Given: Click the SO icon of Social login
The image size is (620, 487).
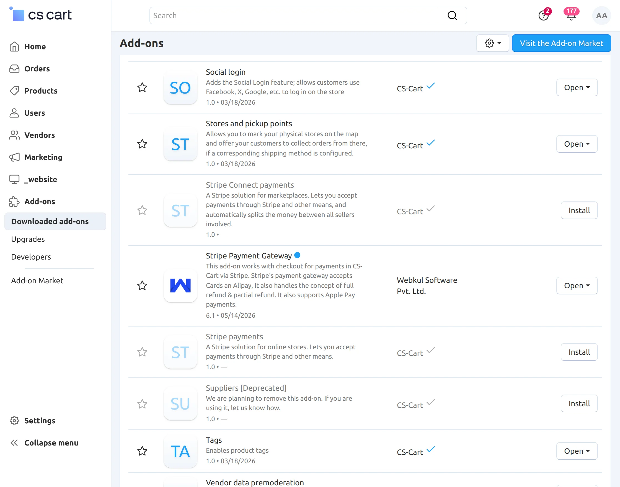Looking at the screenshot, I should [x=180, y=87].
